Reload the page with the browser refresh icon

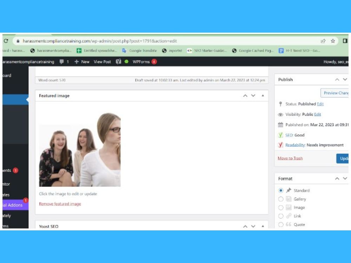(6, 41)
